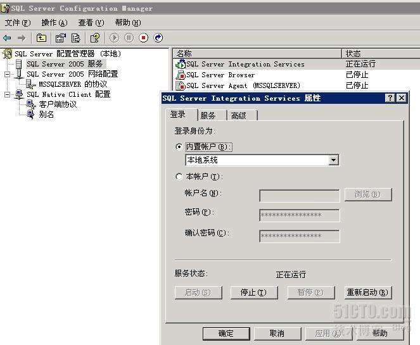Click the red stop service toolbar button
The height and width of the screenshot is (345, 420).
click(144, 38)
